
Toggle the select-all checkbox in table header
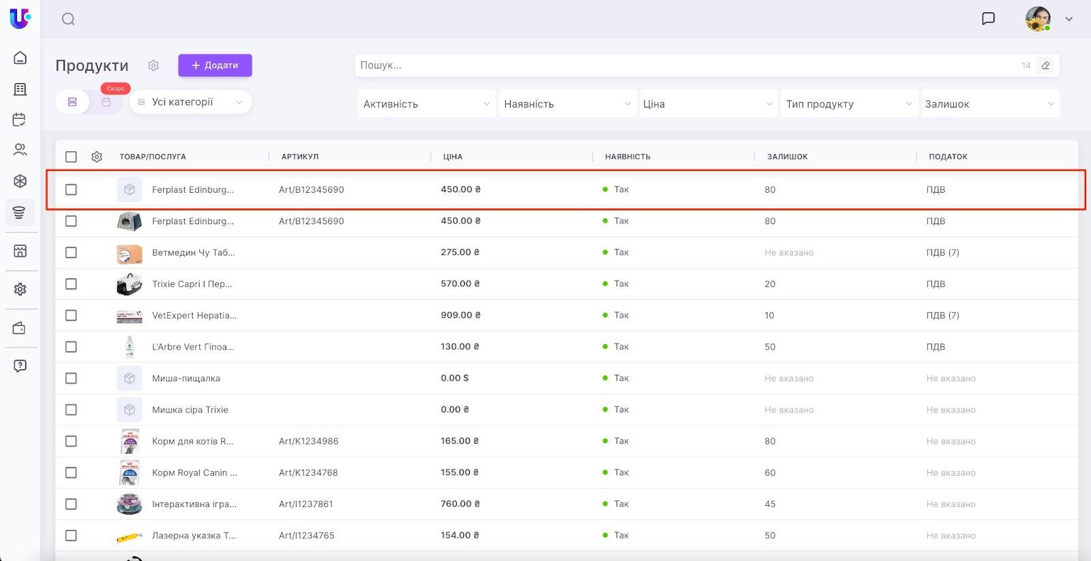(71, 157)
